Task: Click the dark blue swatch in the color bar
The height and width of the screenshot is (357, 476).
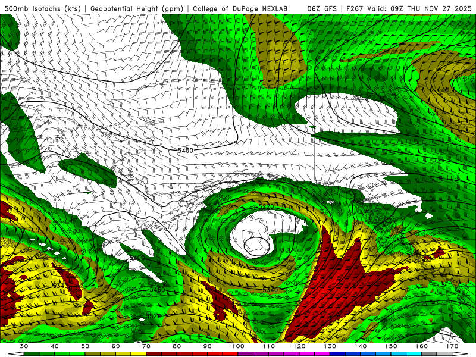Action: tap(337, 354)
